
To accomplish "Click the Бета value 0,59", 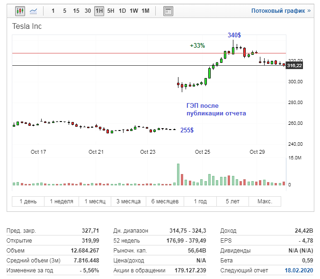I will pyautogui.click(x=308, y=261).
